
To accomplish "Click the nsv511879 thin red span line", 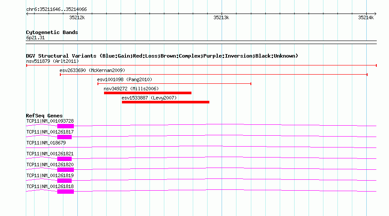I will point(201,65).
